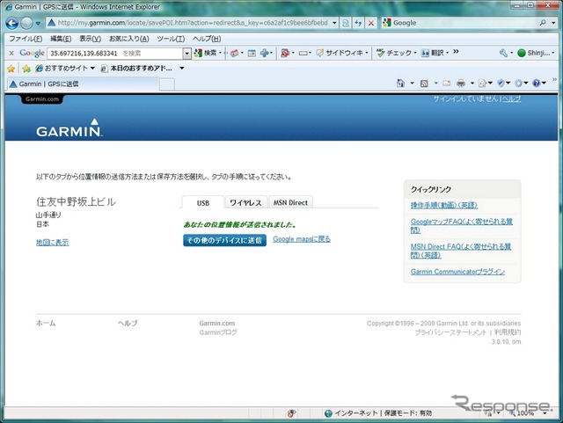Open the Garmin Communicatorプラグイン link

tap(457, 272)
